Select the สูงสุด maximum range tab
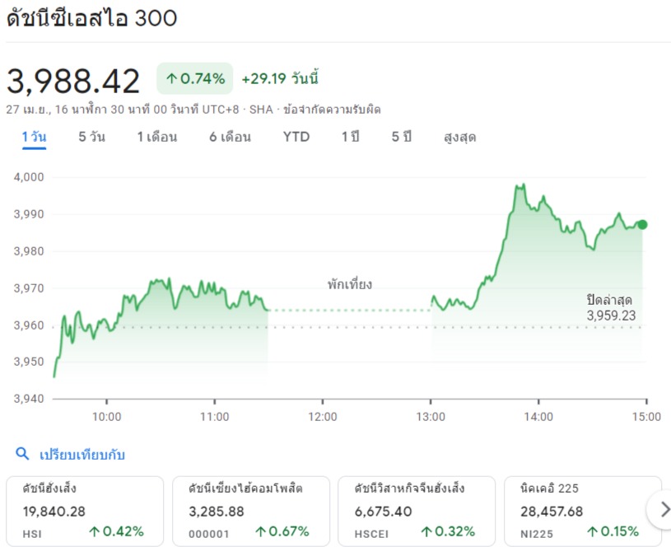 point(460,138)
